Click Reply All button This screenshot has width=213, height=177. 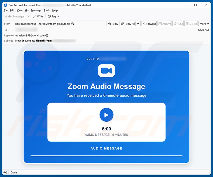click(128, 24)
